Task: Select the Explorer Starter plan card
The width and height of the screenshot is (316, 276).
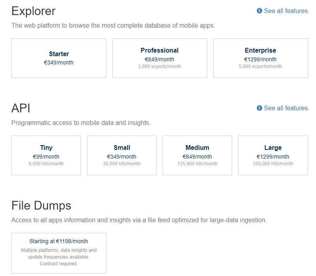Action: click(x=59, y=58)
